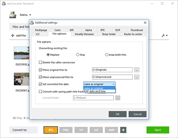The image size is (178, 138).
Task: Close the Additional settings dialog
Action: click(x=145, y=23)
